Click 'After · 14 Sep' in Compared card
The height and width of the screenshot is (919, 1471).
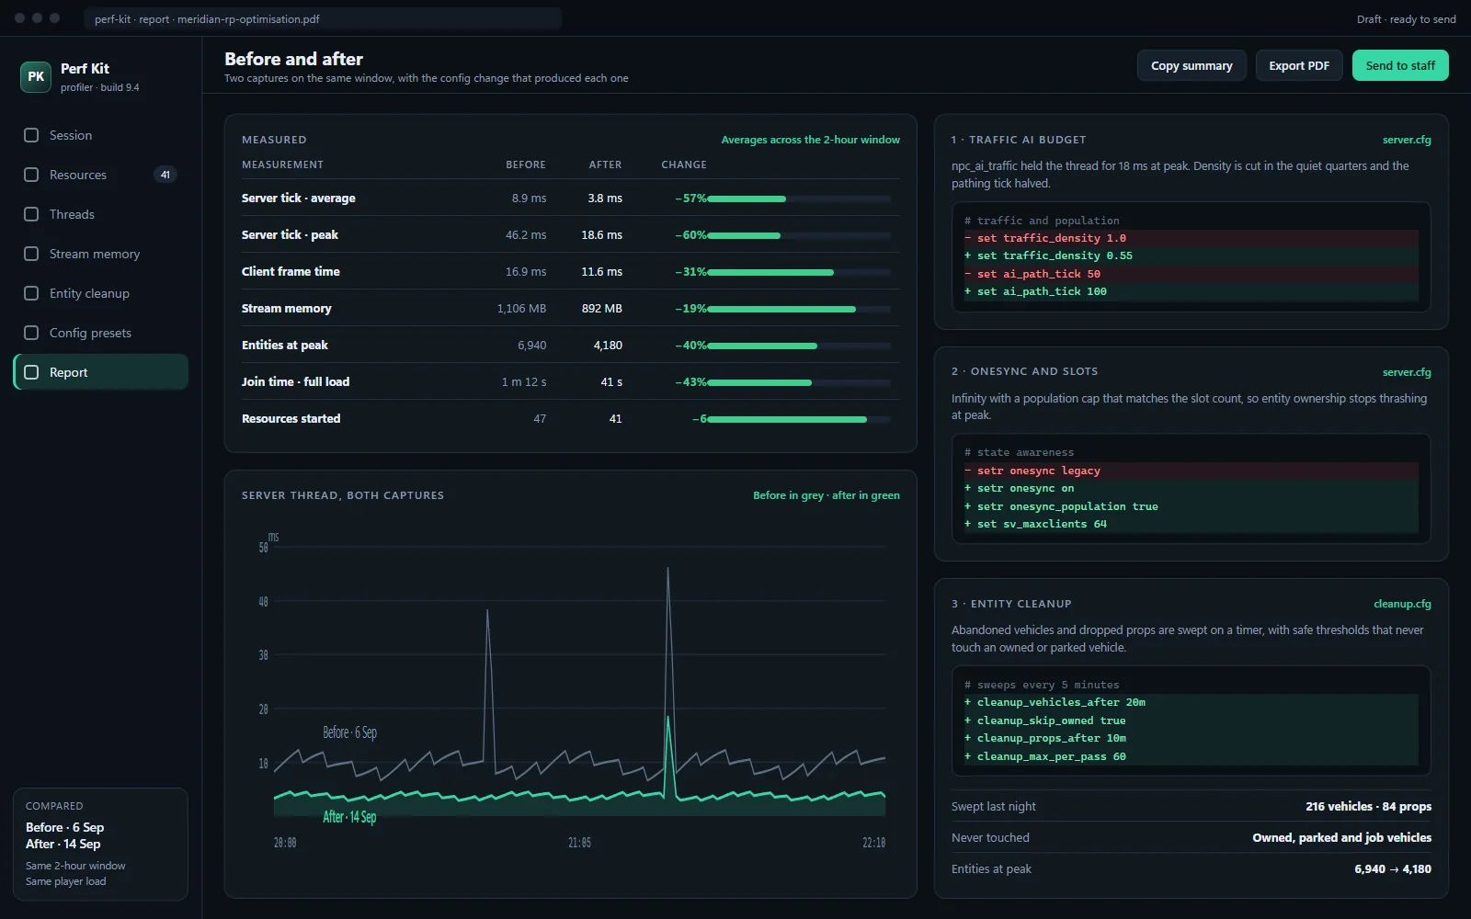pos(63,844)
